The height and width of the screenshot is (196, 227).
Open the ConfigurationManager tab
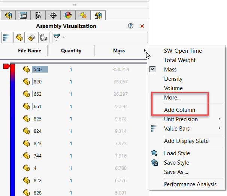[38, 15]
